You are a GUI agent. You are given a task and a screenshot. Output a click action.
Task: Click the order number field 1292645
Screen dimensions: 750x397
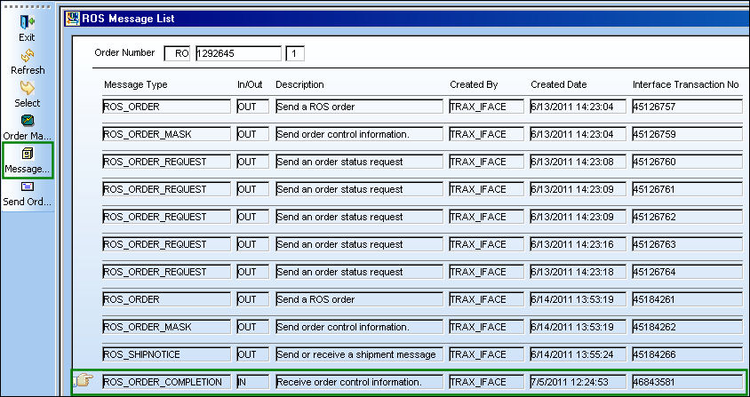tap(238, 53)
